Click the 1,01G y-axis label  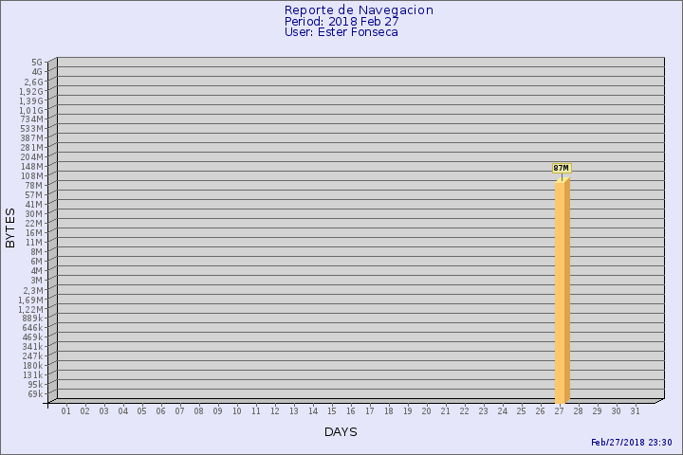point(31,109)
